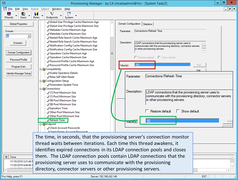
Task: Click the Compatibility folder icon
Action: pyautogui.click(x=44, y=69)
